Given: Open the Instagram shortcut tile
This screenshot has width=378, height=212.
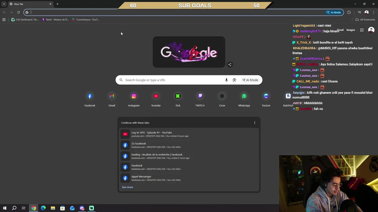Looking at the screenshot, I should 134,100.
